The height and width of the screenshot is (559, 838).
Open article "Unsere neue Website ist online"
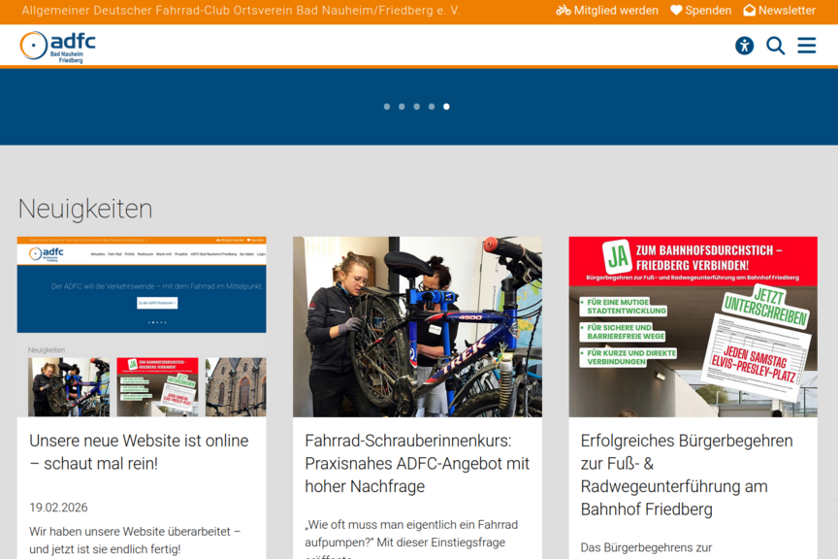click(x=140, y=453)
